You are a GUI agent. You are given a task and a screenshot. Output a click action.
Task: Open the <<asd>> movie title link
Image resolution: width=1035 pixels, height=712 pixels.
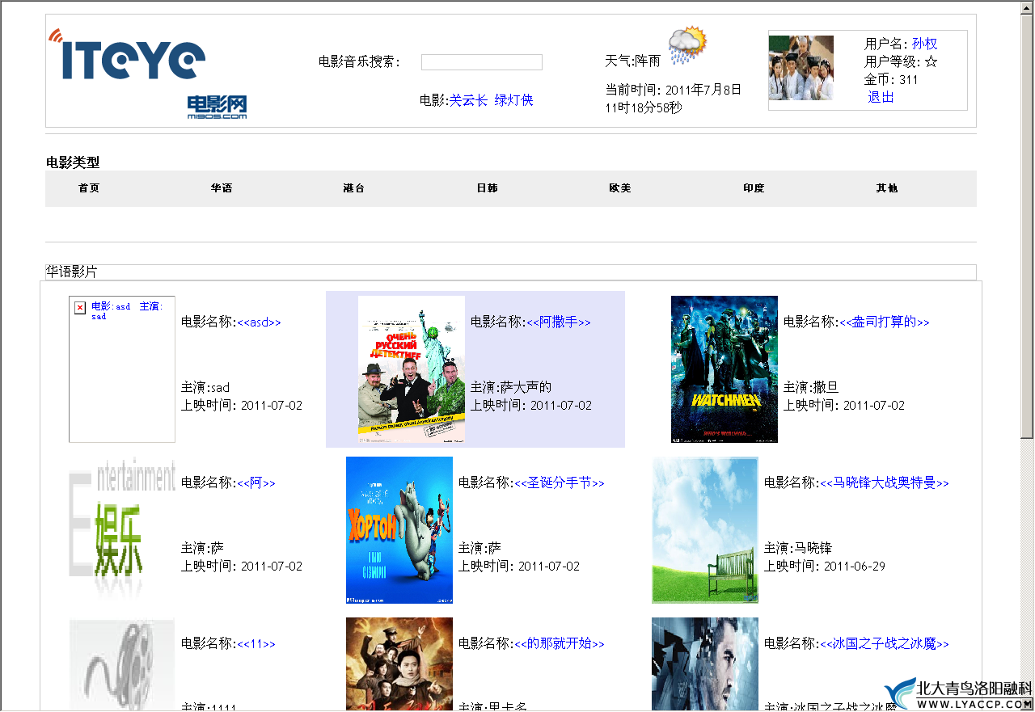click(259, 322)
